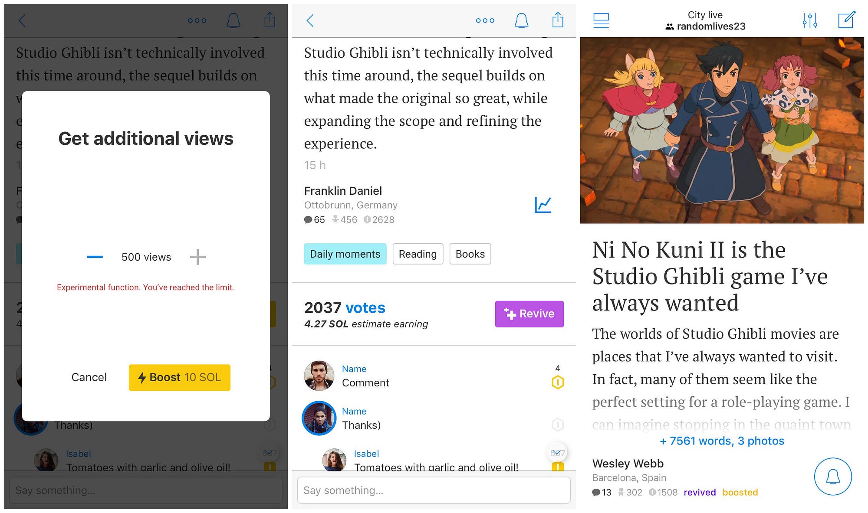The width and height of the screenshot is (868, 513).
Task: Open the filter sliders icon in City live header
Action: 810,20
